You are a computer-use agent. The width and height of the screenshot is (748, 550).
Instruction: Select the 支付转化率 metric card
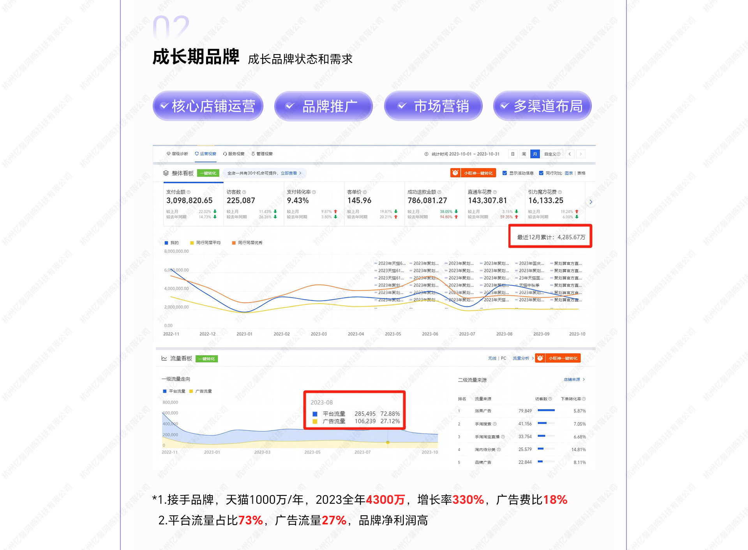(314, 204)
